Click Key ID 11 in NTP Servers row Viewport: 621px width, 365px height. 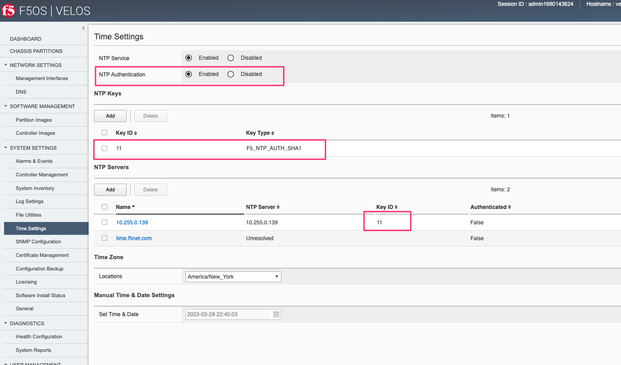[x=379, y=223]
